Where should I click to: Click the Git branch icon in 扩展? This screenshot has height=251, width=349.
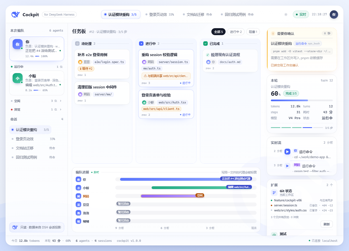(274, 192)
